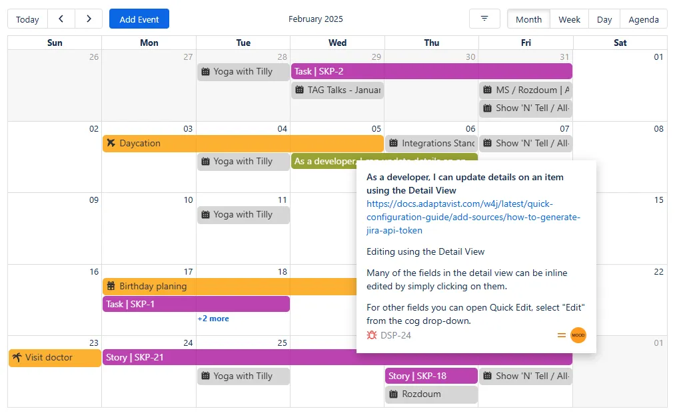Click calendar icon on TAG Talks event
675x417 pixels.
click(300, 90)
